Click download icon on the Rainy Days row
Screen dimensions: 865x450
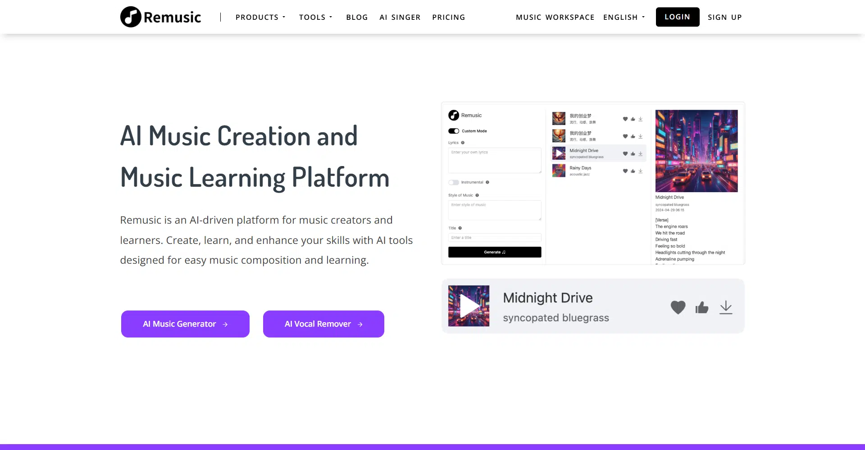pyautogui.click(x=640, y=171)
